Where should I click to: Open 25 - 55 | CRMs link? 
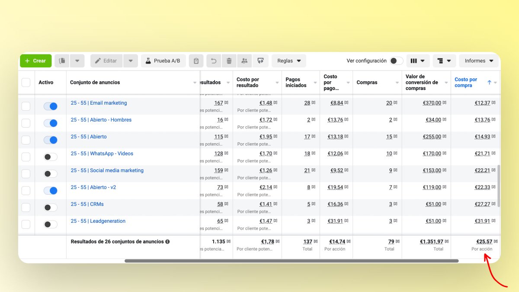coord(87,204)
